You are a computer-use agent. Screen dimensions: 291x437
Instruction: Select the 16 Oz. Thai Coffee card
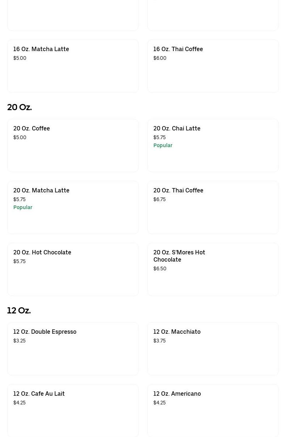[x=213, y=66]
